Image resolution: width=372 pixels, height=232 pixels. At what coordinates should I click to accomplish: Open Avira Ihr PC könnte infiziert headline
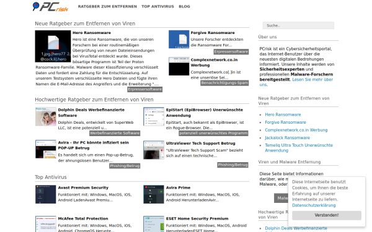click(94, 145)
